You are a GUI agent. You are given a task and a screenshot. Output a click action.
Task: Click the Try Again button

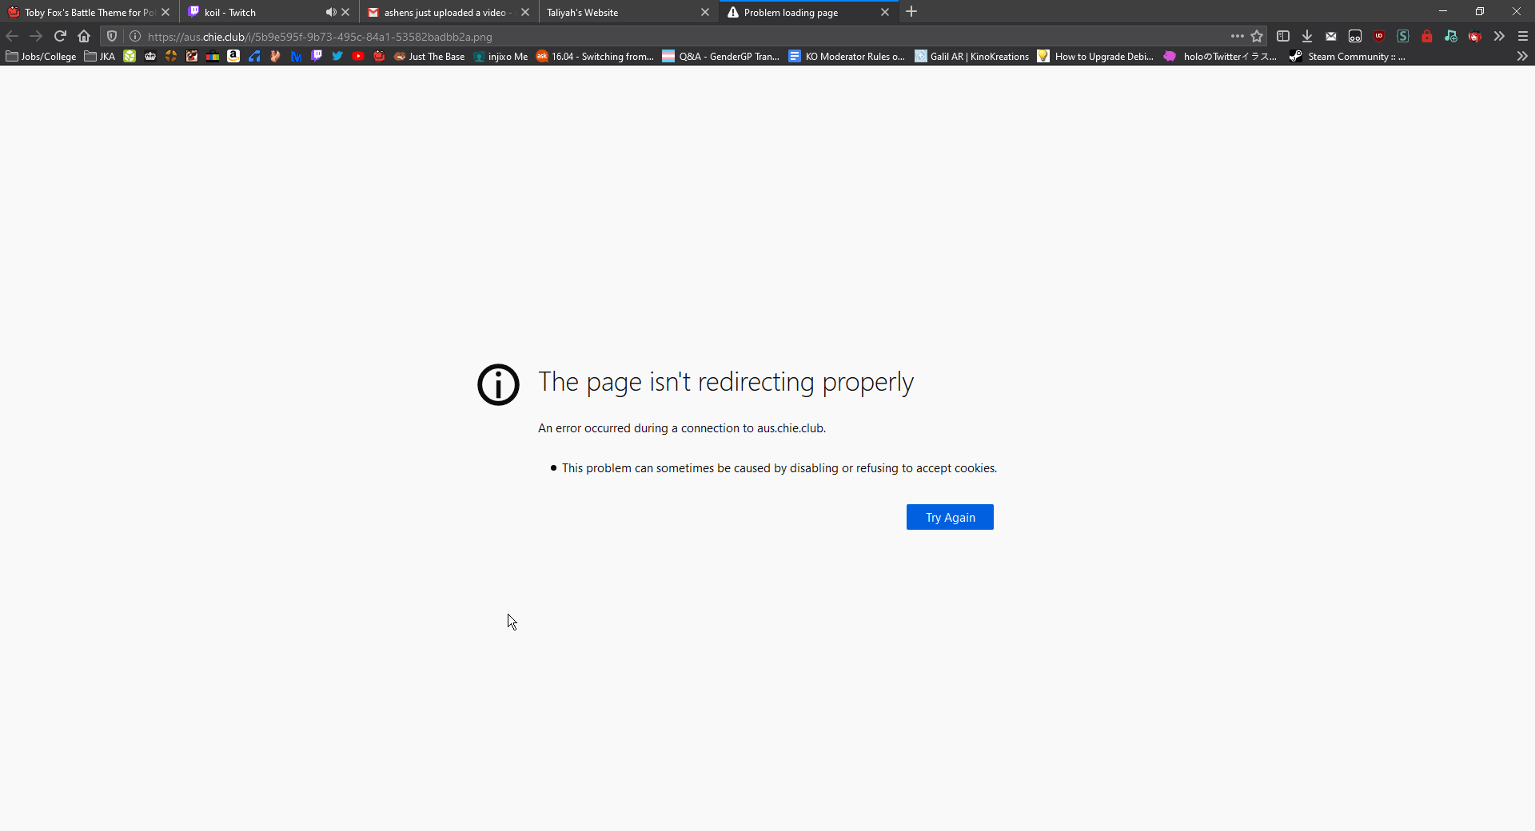pyautogui.click(x=950, y=517)
